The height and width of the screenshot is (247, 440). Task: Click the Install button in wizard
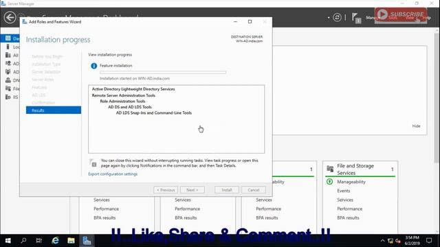pos(227,190)
